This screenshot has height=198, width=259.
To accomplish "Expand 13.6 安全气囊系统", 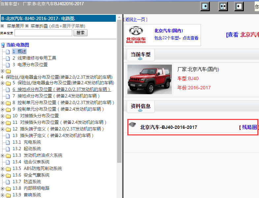I will tap(2, 175).
